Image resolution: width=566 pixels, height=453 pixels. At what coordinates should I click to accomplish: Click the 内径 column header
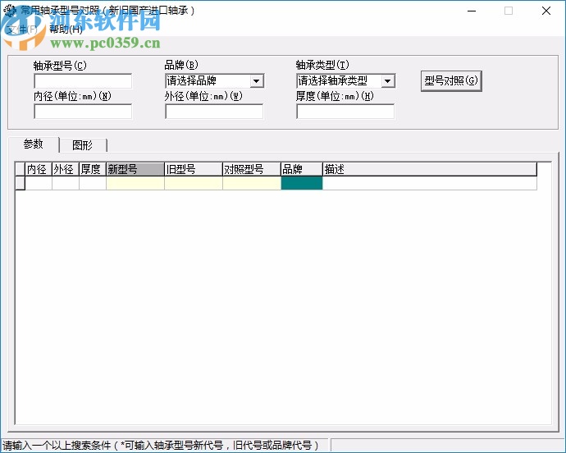[39, 169]
